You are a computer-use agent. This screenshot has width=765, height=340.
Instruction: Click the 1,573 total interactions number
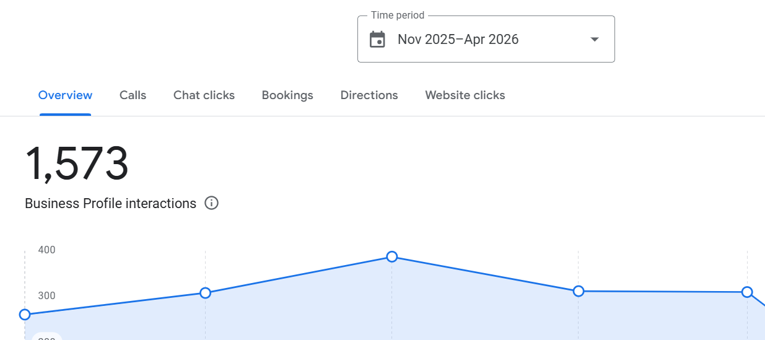coord(77,164)
